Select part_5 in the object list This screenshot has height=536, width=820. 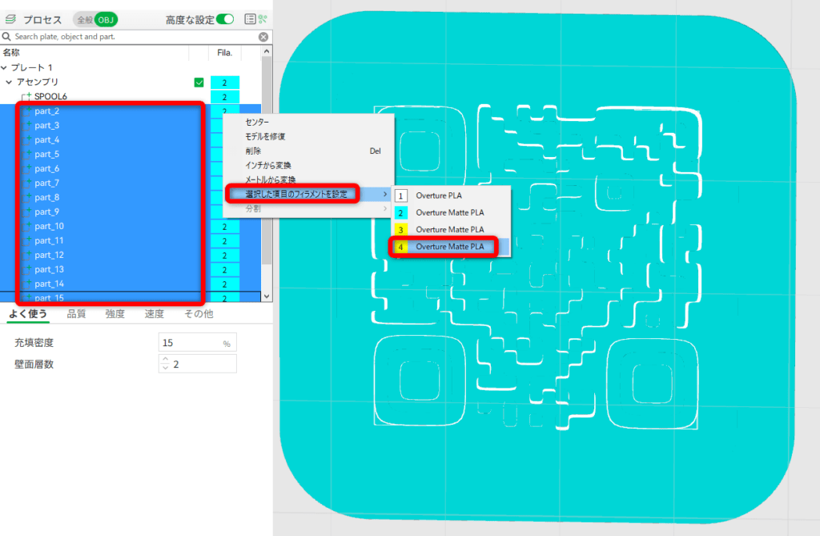point(46,154)
